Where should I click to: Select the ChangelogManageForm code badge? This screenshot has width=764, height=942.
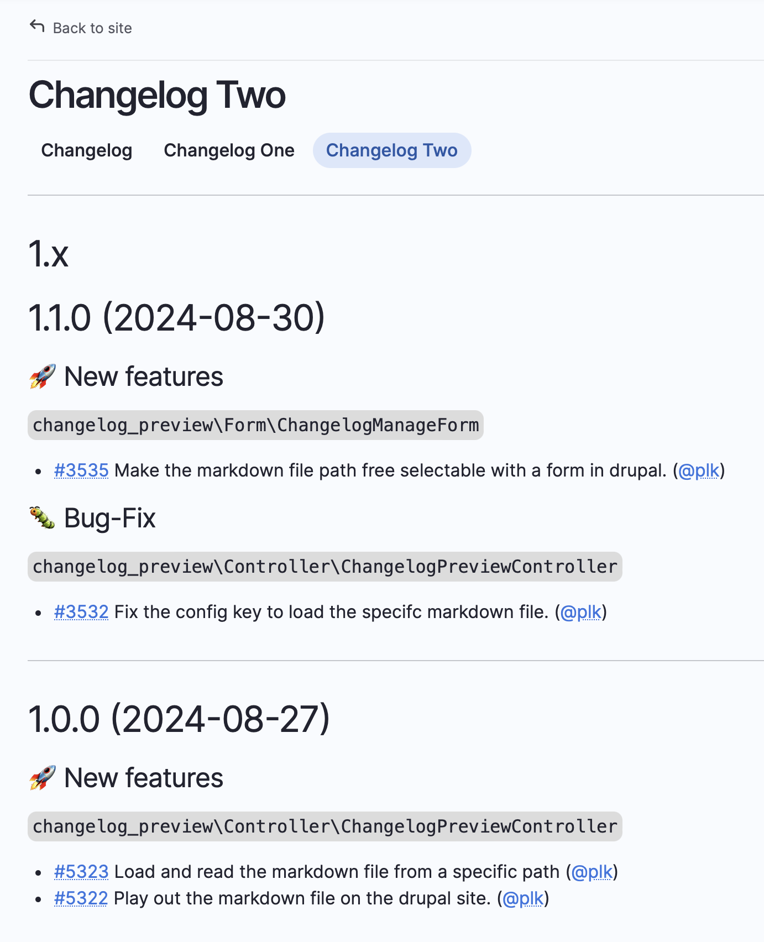(x=256, y=426)
